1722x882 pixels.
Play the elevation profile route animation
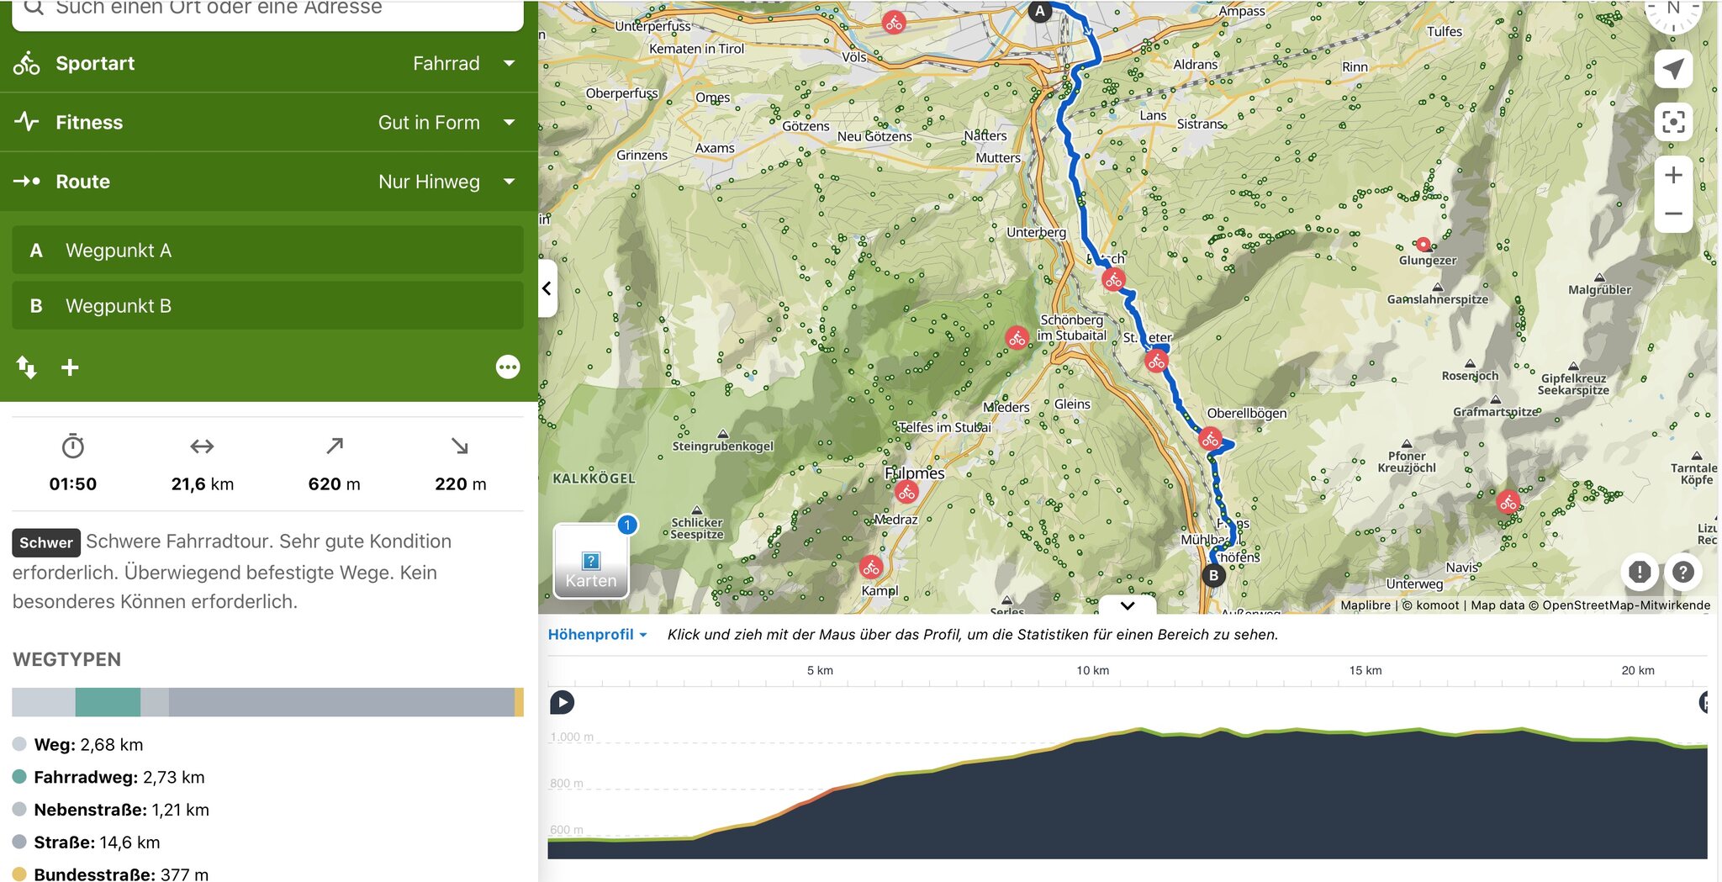tap(562, 702)
